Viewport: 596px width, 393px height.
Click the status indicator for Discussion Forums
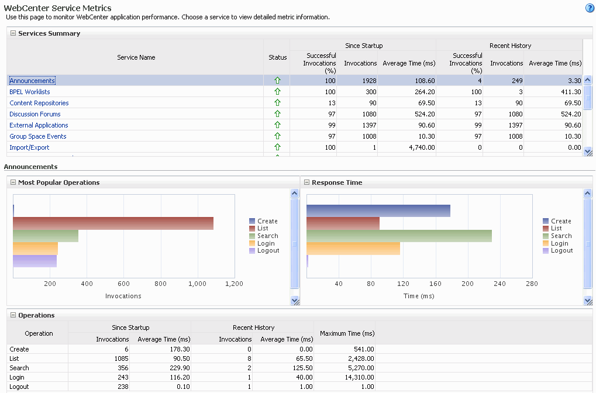click(x=277, y=113)
